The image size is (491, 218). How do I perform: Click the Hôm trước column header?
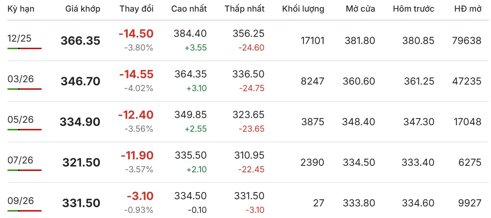413,9
